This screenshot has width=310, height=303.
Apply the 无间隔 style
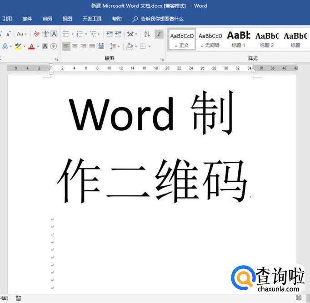[210, 39]
